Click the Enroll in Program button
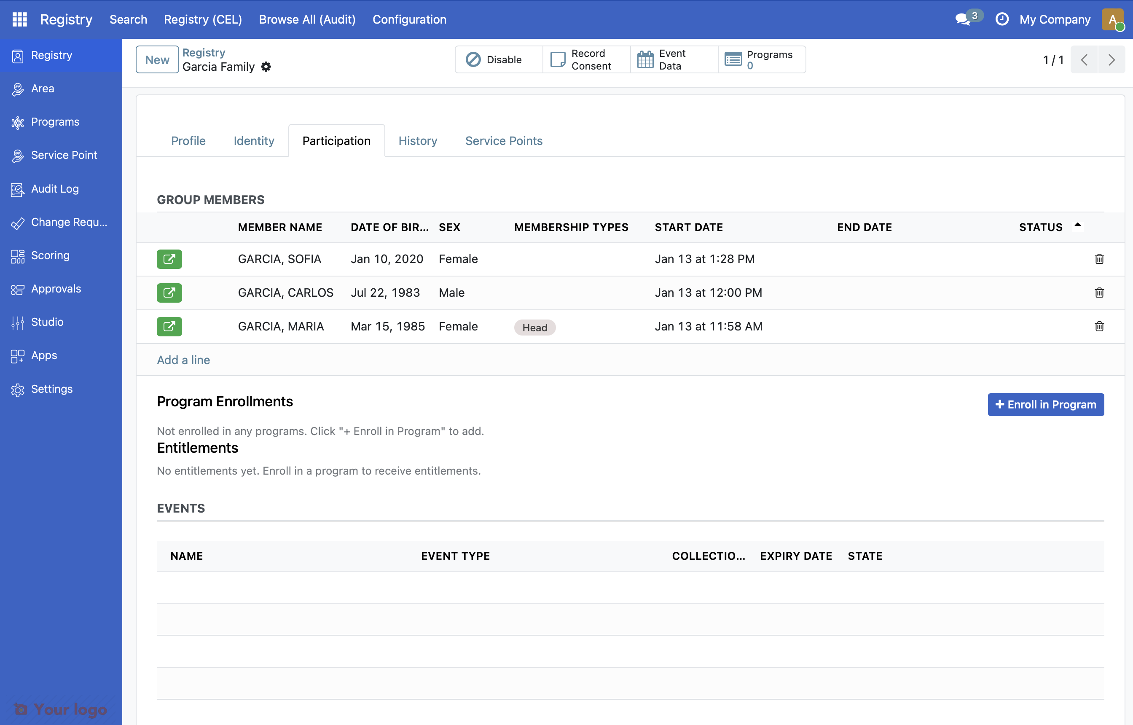1133x725 pixels. coord(1045,404)
